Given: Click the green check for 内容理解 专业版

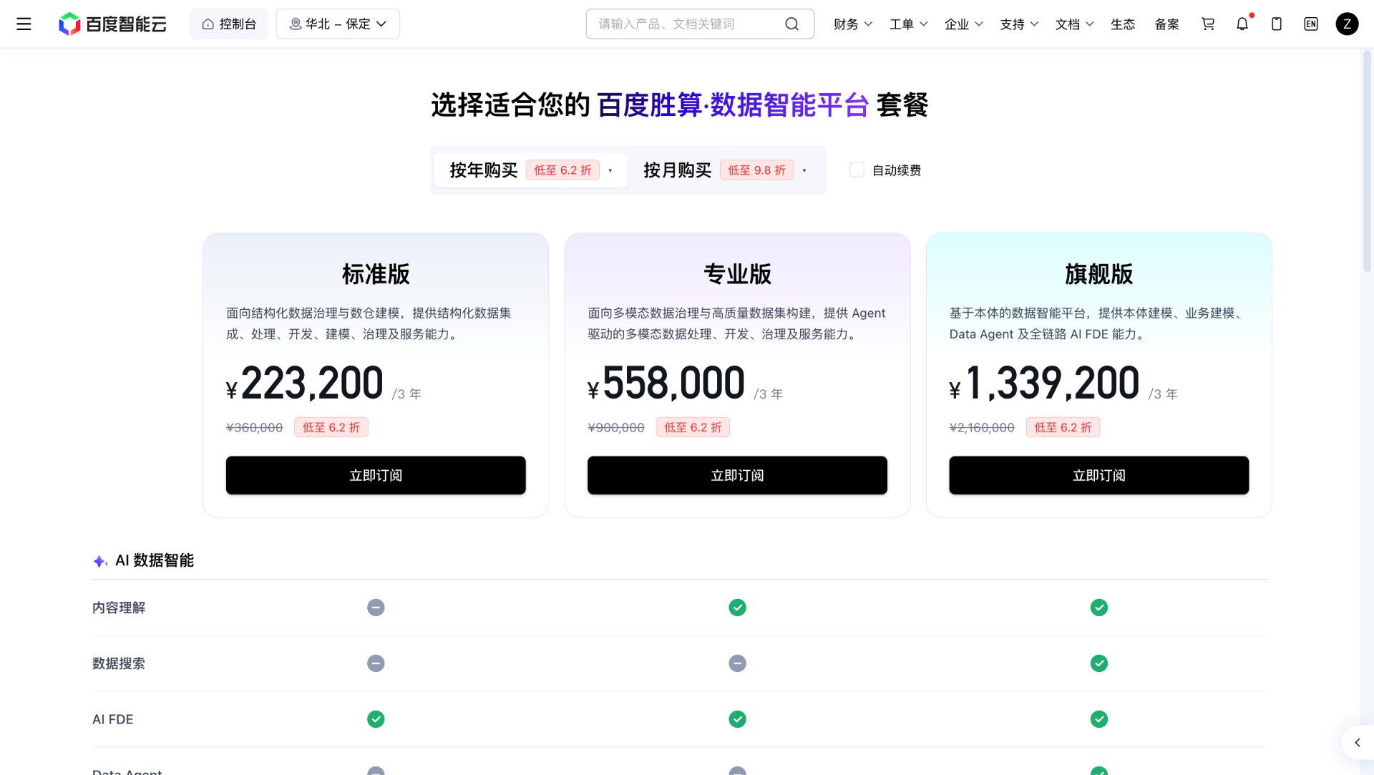Looking at the screenshot, I should coord(737,608).
